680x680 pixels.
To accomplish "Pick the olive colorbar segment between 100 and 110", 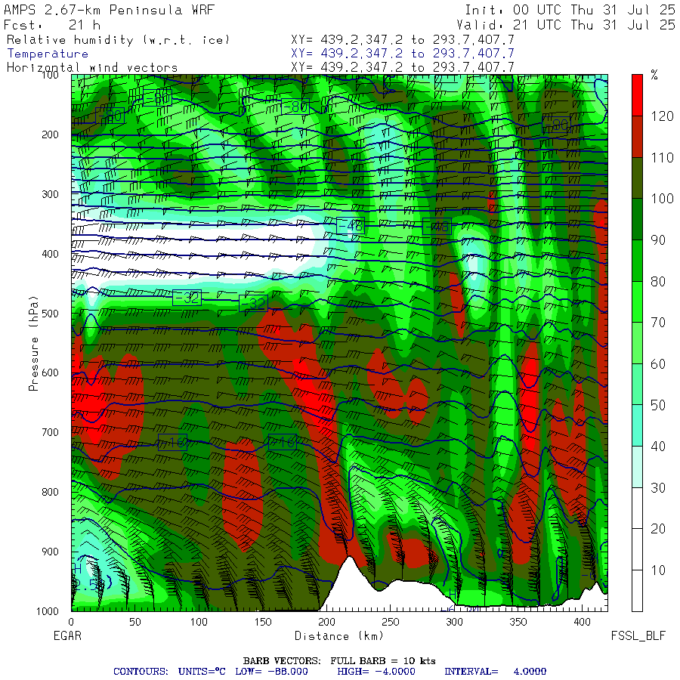I will [637, 178].
